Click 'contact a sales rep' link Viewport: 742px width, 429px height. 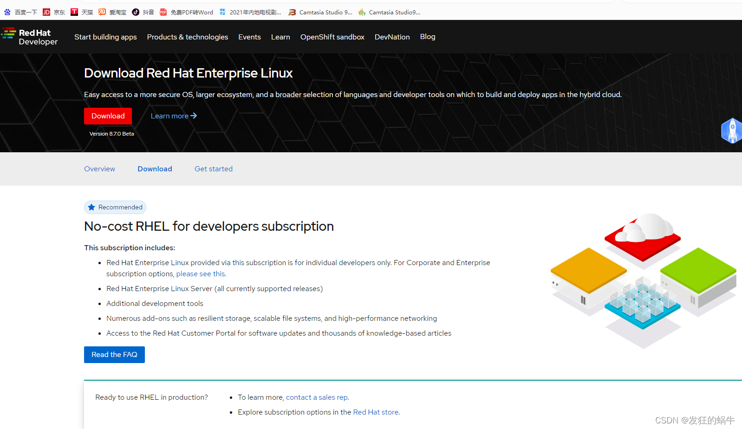(x=317, y=397)
